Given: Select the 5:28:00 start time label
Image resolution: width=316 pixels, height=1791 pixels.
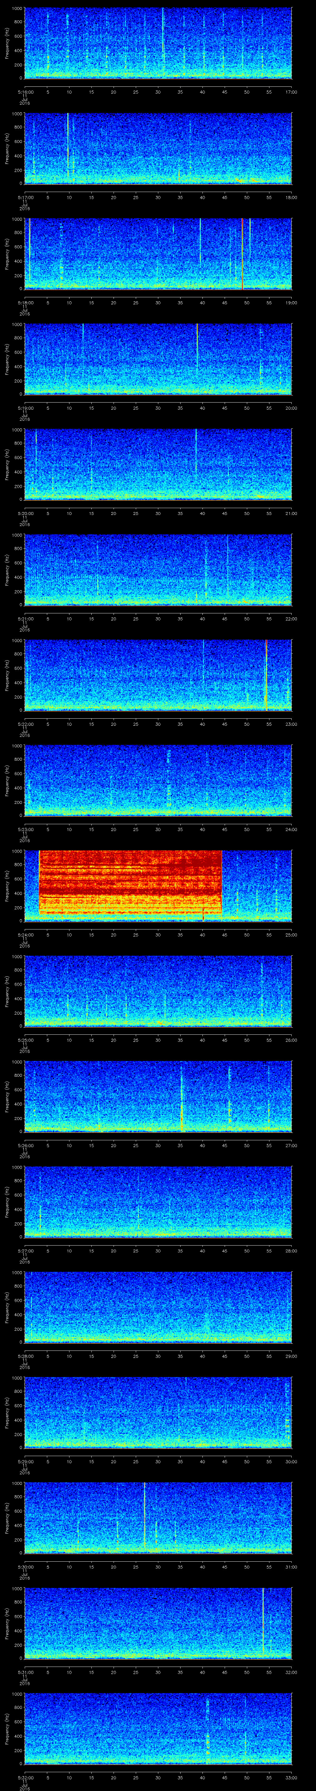Looking at the screenshot, I should [25, 1356].
